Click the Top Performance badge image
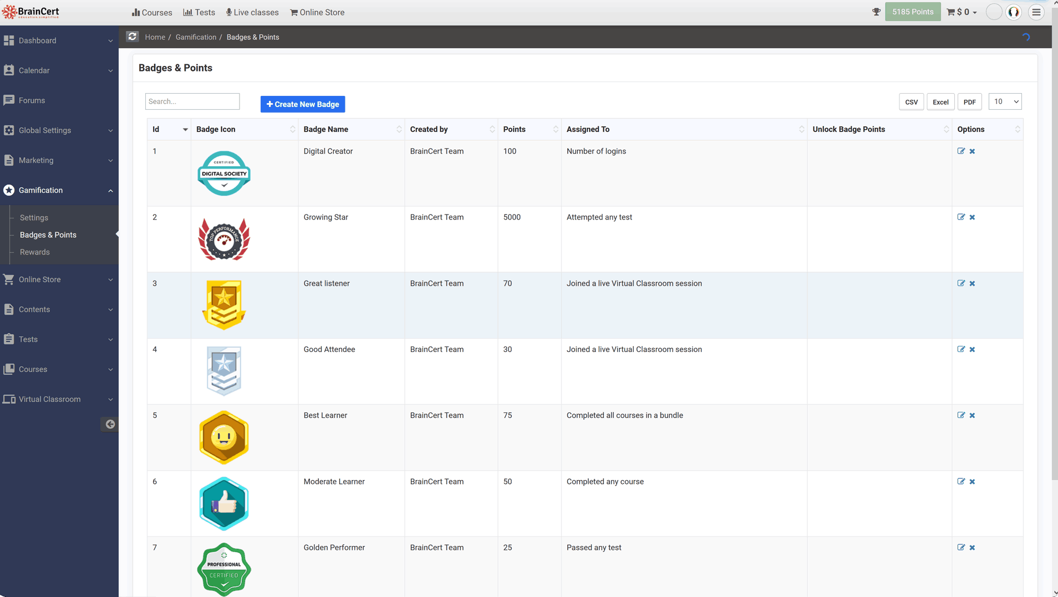 [x=224, y=239]
